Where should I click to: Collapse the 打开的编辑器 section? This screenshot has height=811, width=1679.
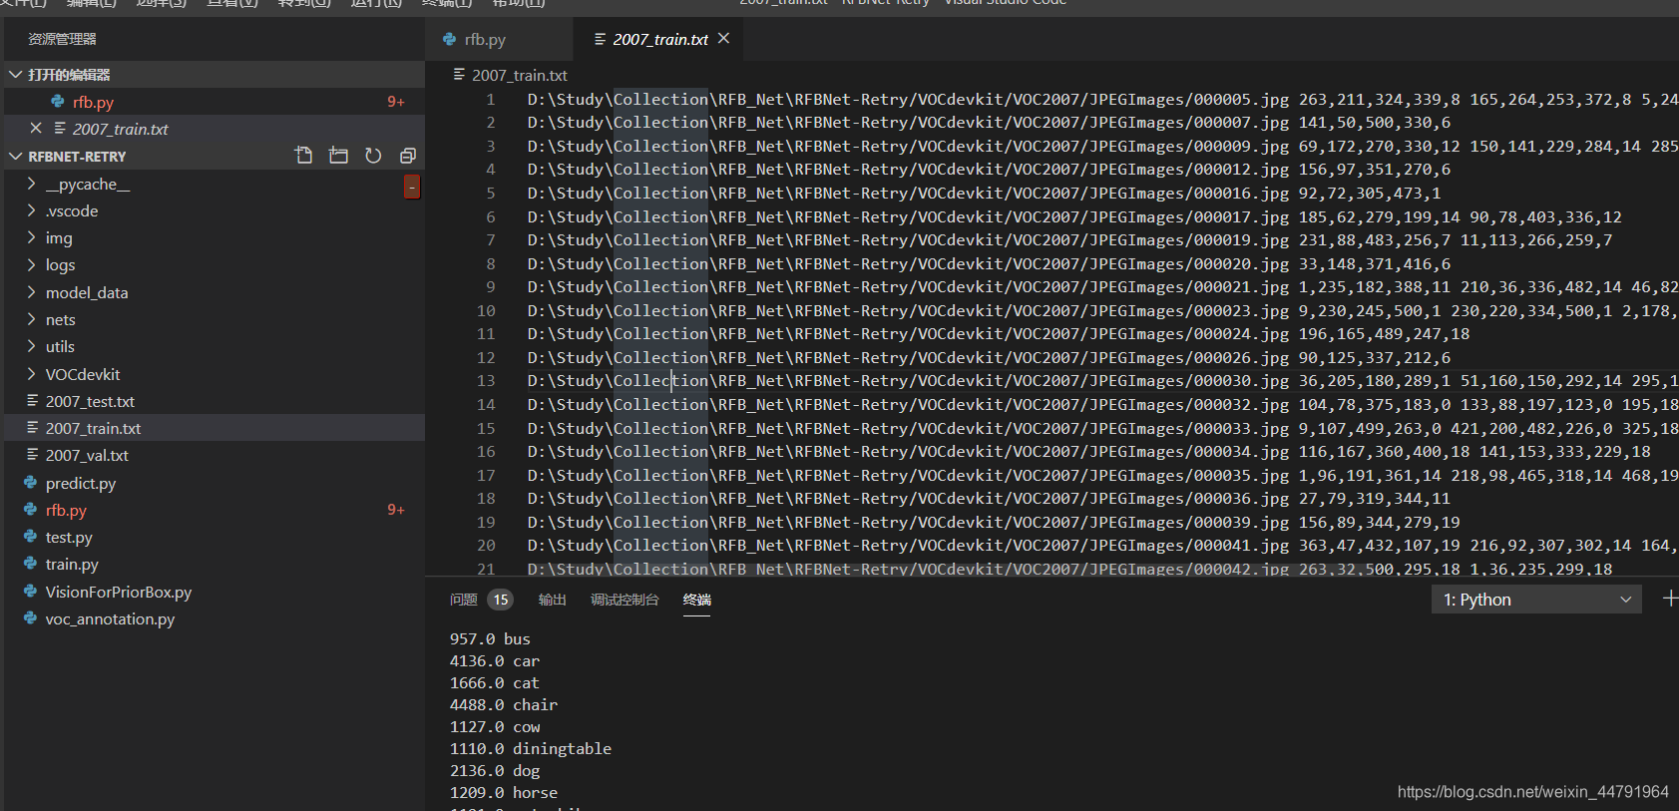coord(214,75)
